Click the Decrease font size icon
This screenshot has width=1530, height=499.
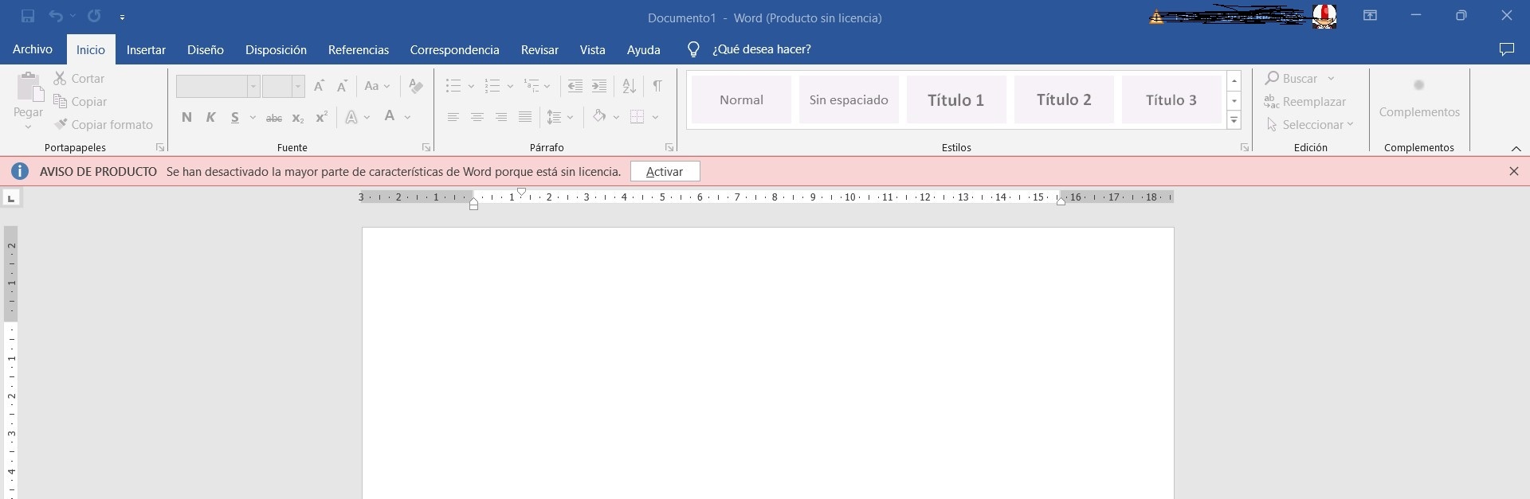click(x=342, y=86)
